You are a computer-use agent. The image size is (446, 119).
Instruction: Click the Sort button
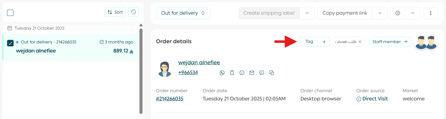pos(115,12)
